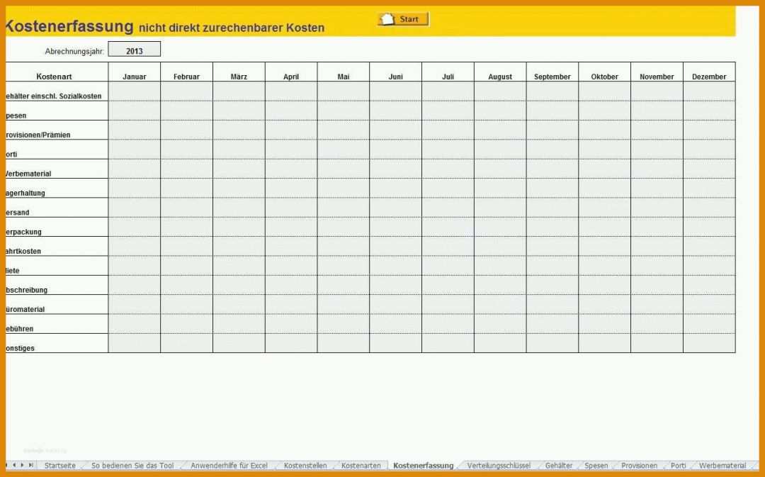The width and height of the screenshot is (765, 477).
Task: Go to the Gehälter sheet tab
Action: 559,465
